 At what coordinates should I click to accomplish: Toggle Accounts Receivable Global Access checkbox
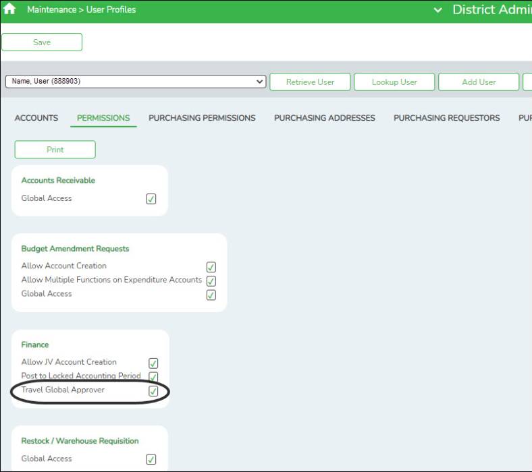pyautogui.click(x=151, y=199)
